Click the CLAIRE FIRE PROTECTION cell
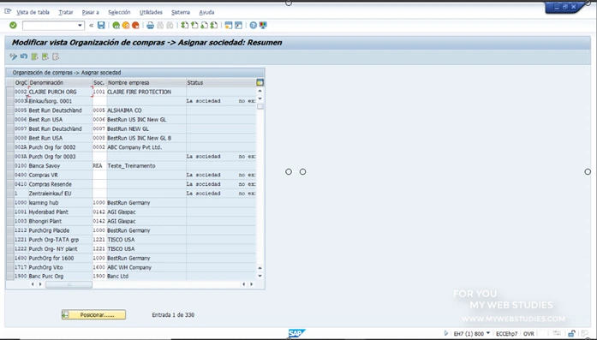 coord(146,92)
